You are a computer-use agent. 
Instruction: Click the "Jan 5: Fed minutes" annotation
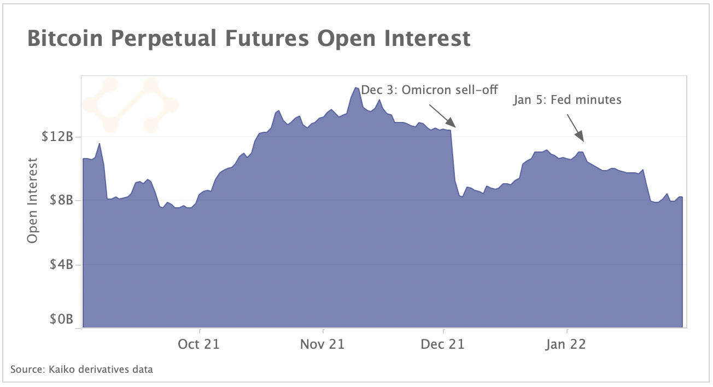point(568,100)
